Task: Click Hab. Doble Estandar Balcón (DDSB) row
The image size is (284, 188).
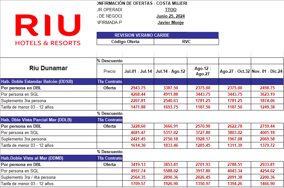Action: [49, 81]
